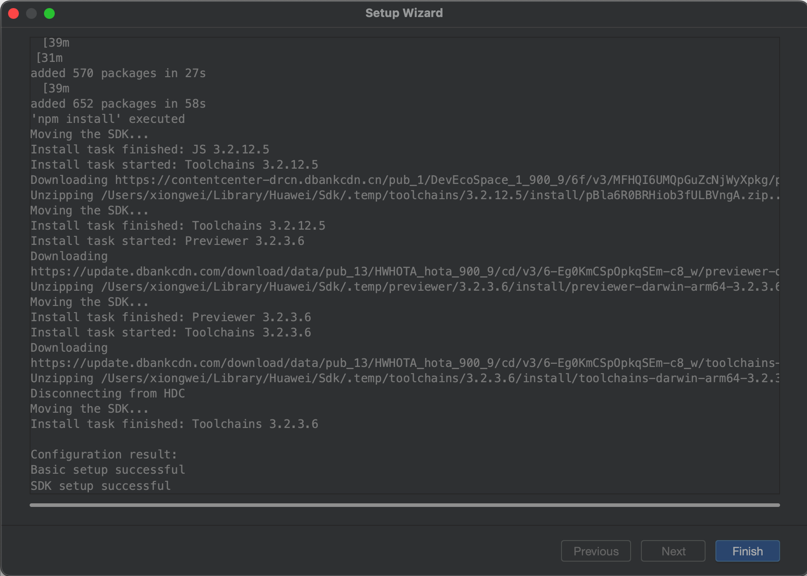The image size is (807, 576).
Task: Click the 'Disconnecting from HDC' line
Action: (108, 393)
